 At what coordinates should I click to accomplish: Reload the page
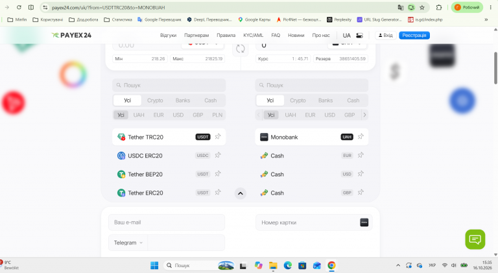tap(19, 7)
